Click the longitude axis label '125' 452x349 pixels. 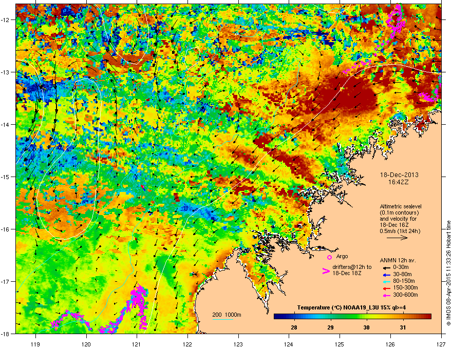tap(340, 344)
